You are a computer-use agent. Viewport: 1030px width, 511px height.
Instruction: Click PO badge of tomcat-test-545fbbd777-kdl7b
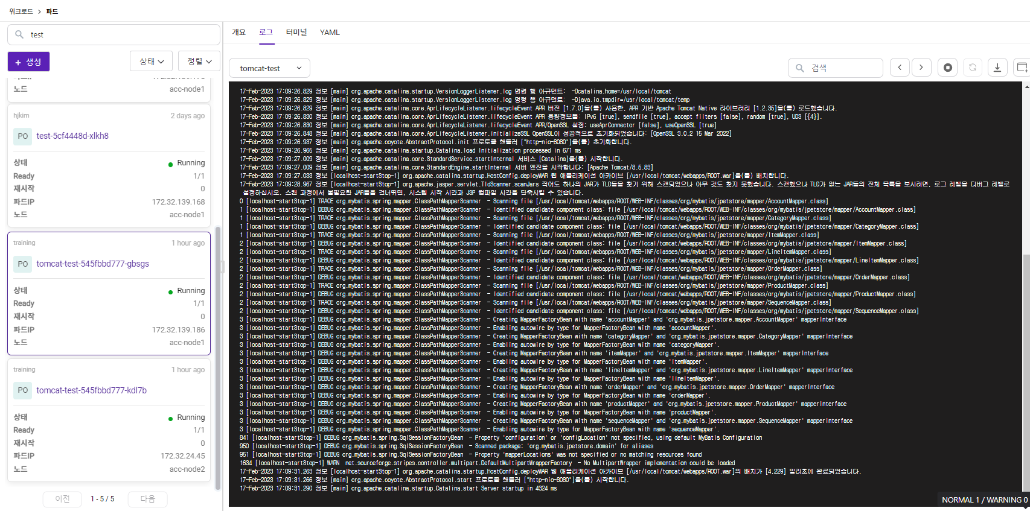(x=23, y=391)
